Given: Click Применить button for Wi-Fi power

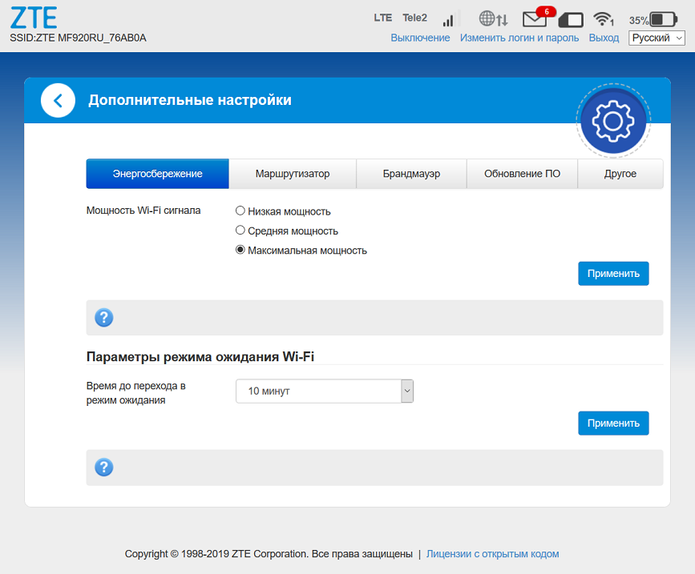Looking at the screenshot, I should pyautogui.click(x=613, y=273).
